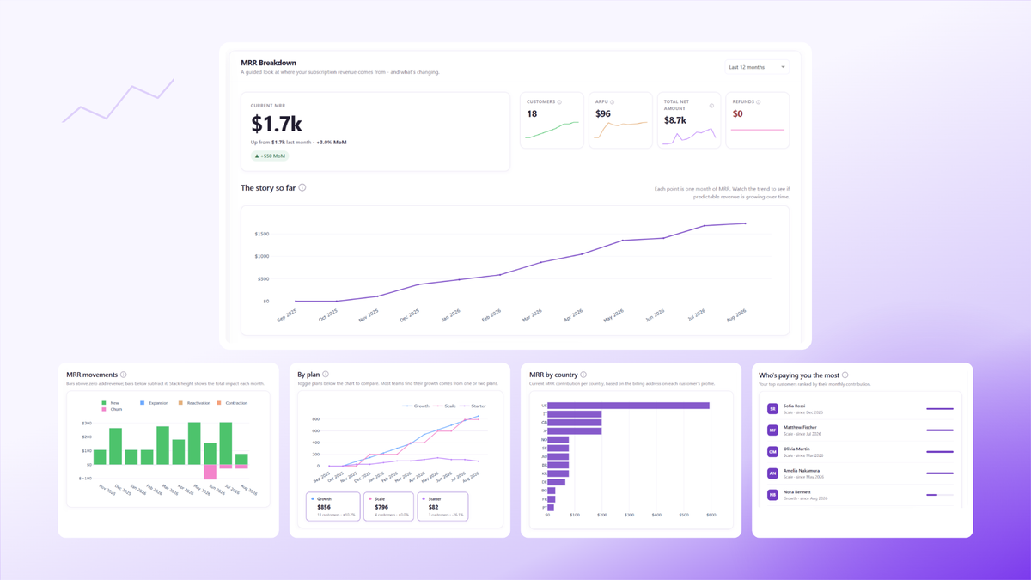Select the Current MRR $1.7k value
This screenshot has height=580, width=1031.
tap(276, 124)
